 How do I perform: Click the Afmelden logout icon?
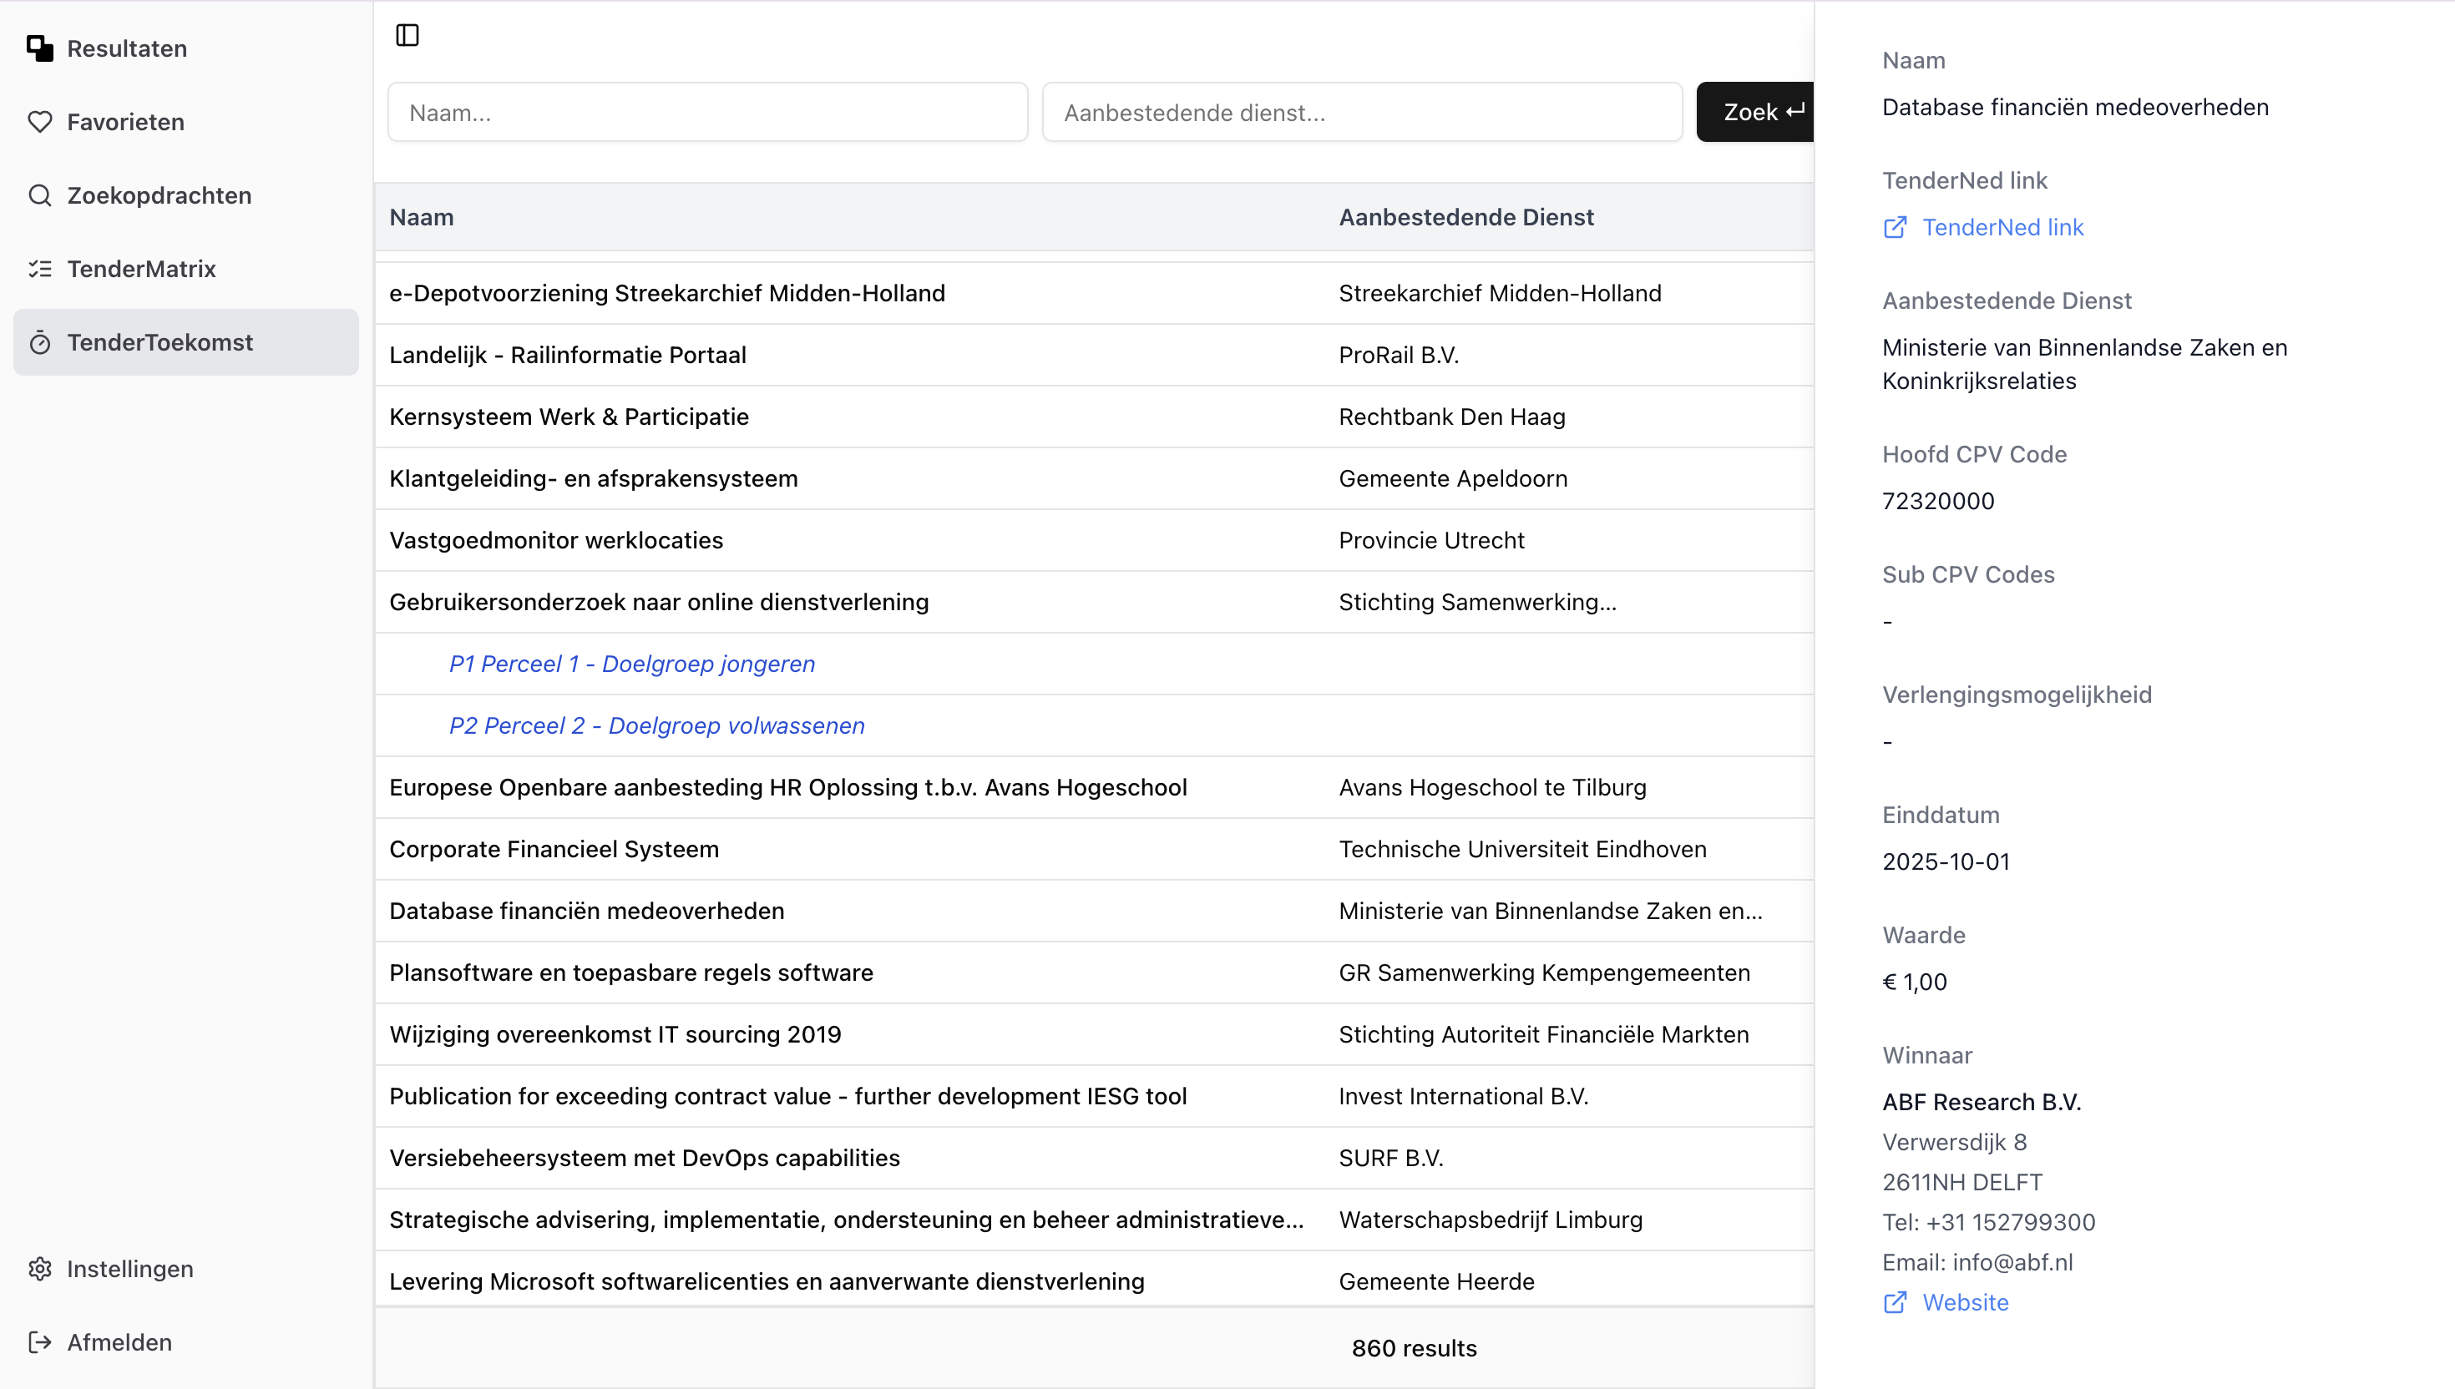(39, 1342)
